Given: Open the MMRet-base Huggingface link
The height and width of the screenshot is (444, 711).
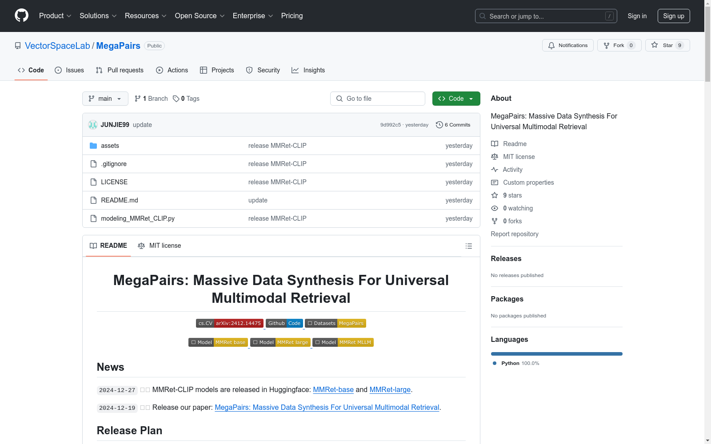Looking at the screenshot, I should pos(333,389).
